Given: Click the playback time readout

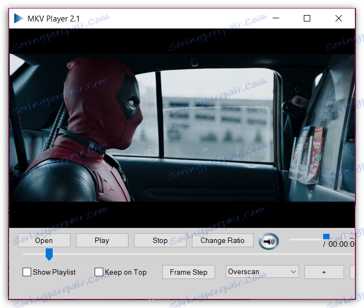Looking at the screenshot, I should click(x=340, y=244).
